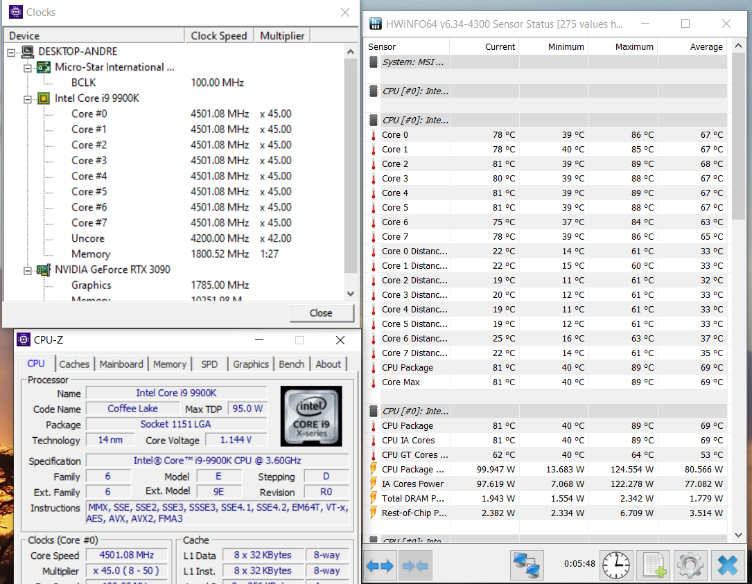This screenshot has width=752, height=584.
Task: Click the Close button in Clocks window
Action: pyautogui.click(x=322, y=313)
